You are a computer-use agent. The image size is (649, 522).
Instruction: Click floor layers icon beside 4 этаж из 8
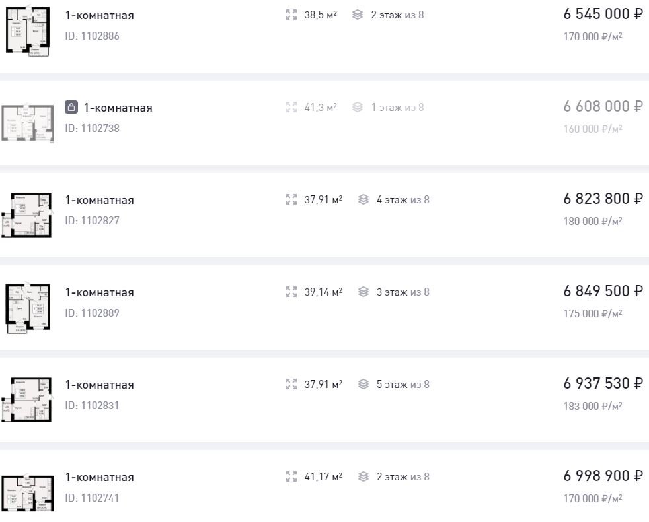(363, 199)
